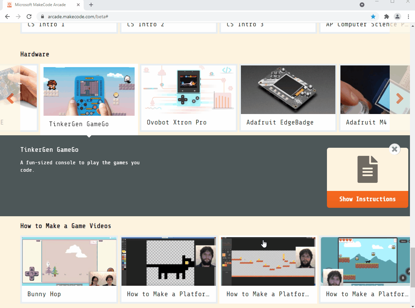The height and width of the screenshot is (308, 415).
Task: Click inside the address bar
Action: tap(135, 16)
